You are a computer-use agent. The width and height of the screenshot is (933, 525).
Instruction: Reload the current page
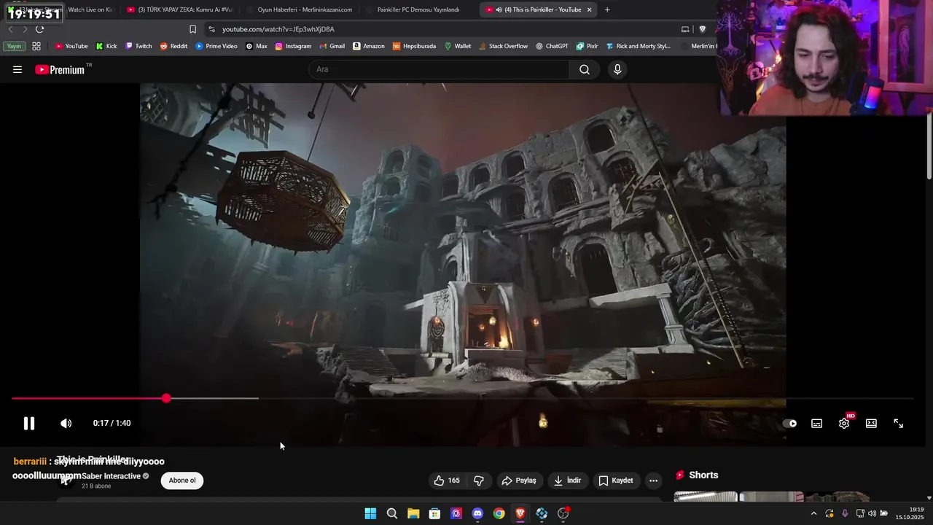[x=39, y=29]
